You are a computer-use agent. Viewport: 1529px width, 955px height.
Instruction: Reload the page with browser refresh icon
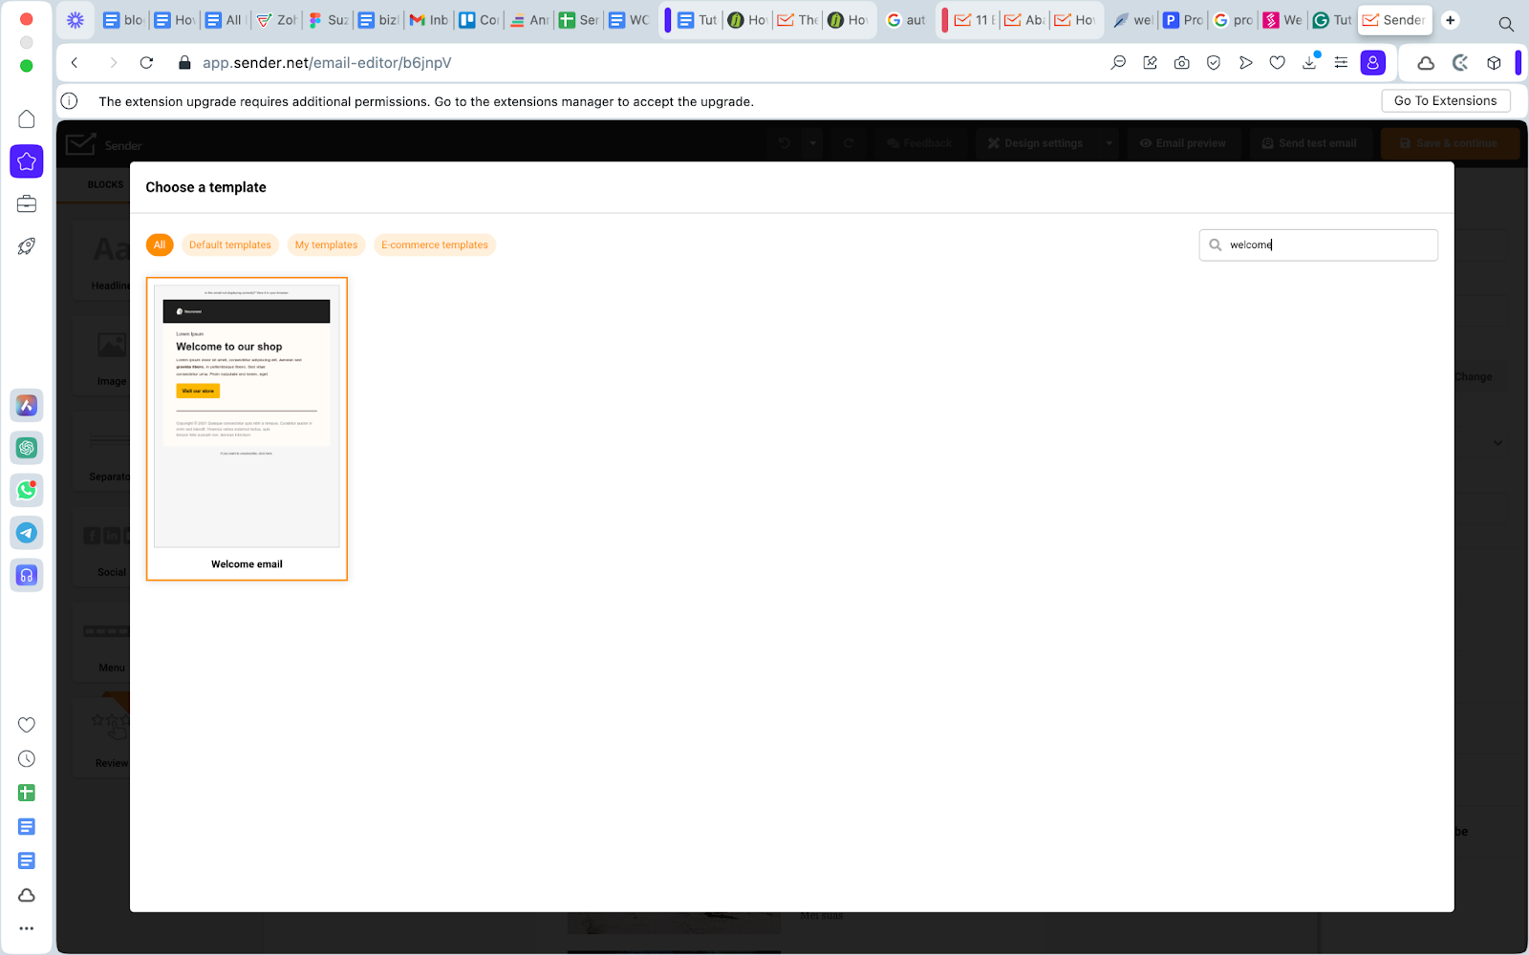pyautogui.click(x=146, y=63)
